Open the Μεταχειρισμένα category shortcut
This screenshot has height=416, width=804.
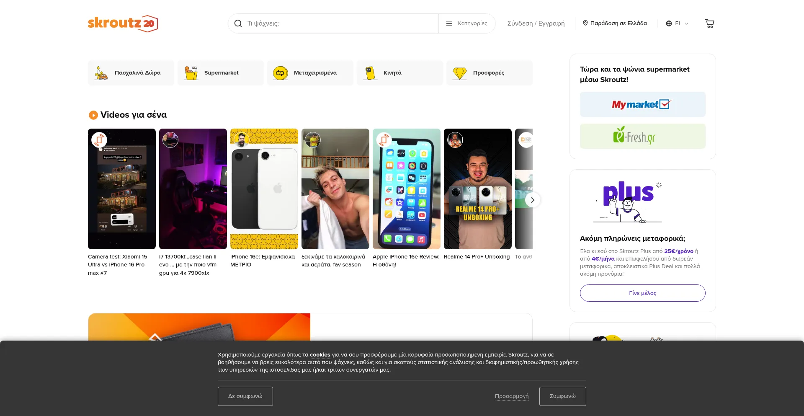(310, 73)
